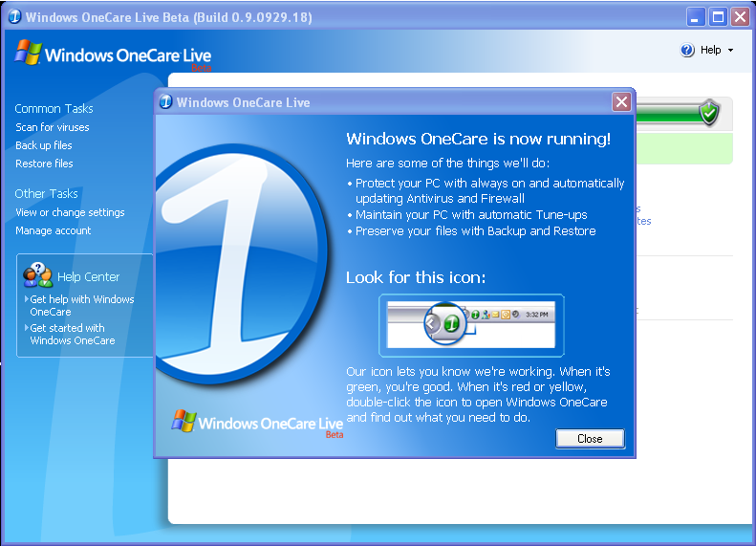
Task: Click the Help Center heading
Action: click(x=88, y=277)
